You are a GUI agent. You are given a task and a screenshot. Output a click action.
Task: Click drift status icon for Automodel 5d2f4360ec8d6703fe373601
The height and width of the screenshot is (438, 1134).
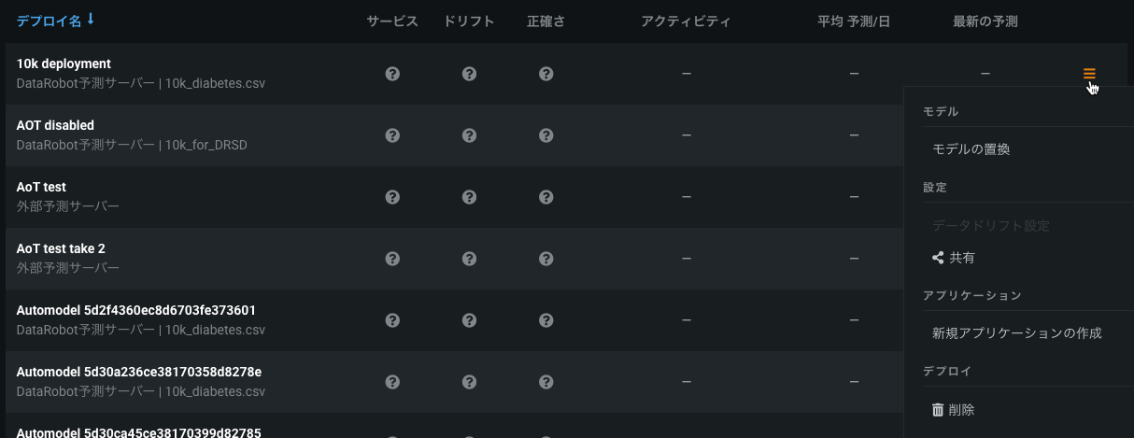pyautogui.click(x=470, y=320)
